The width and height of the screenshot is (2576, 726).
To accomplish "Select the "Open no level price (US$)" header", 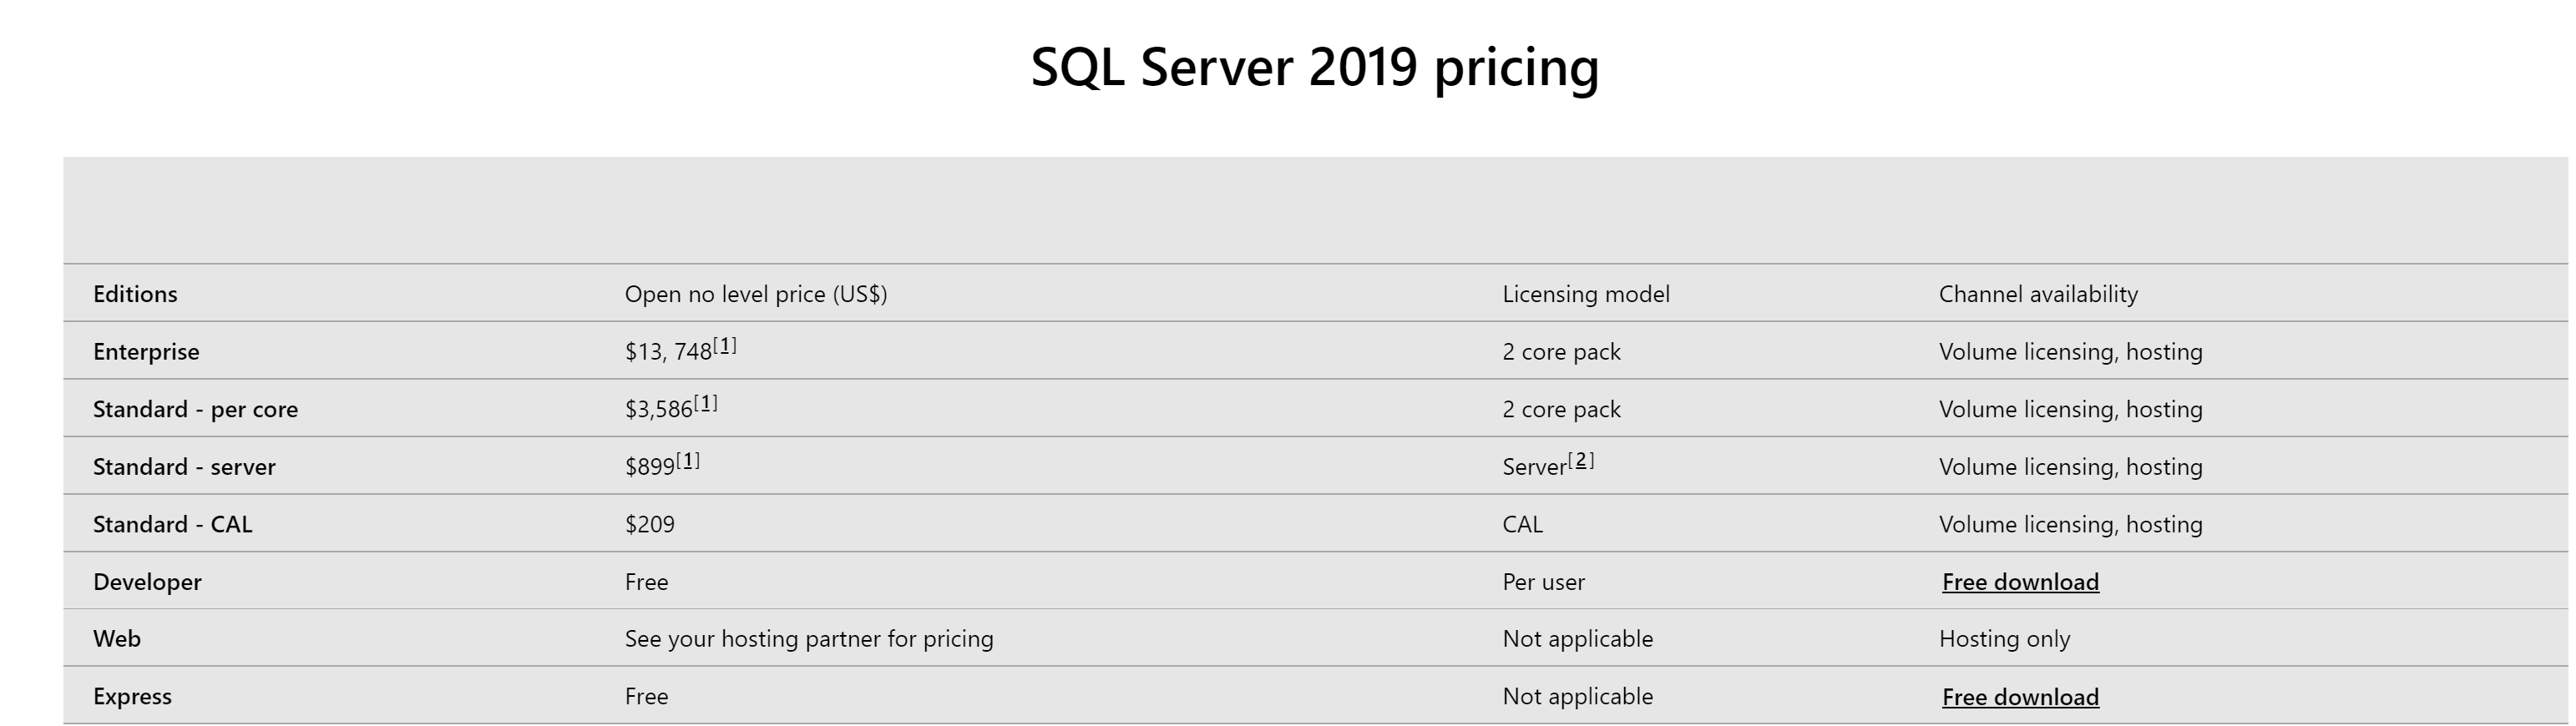I will click(756, 294).
